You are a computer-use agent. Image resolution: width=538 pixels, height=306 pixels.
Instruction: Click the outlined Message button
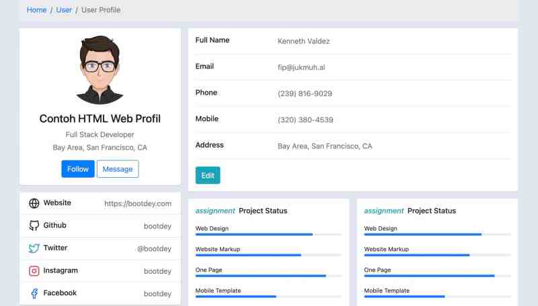(x=118, y=169)
